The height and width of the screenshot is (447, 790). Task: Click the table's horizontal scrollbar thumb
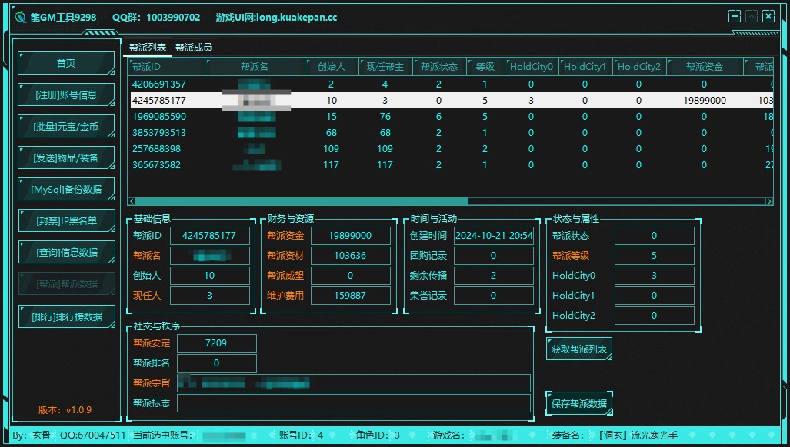(300, 201)
